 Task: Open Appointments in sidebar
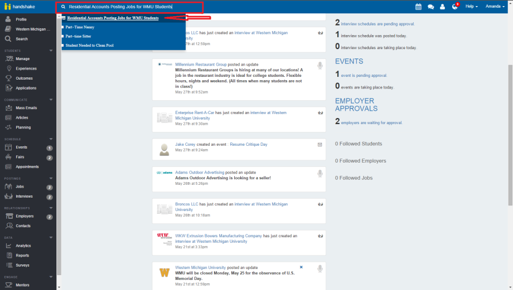[x=27, y=167]
